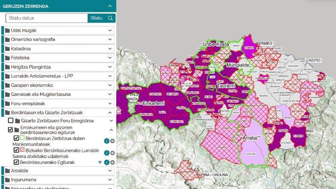Screen dimensions: 336x189
Task: Show info for Bizkaiko Berdintasunerako Lurralde Sarera layer
Action: [106, 153]
